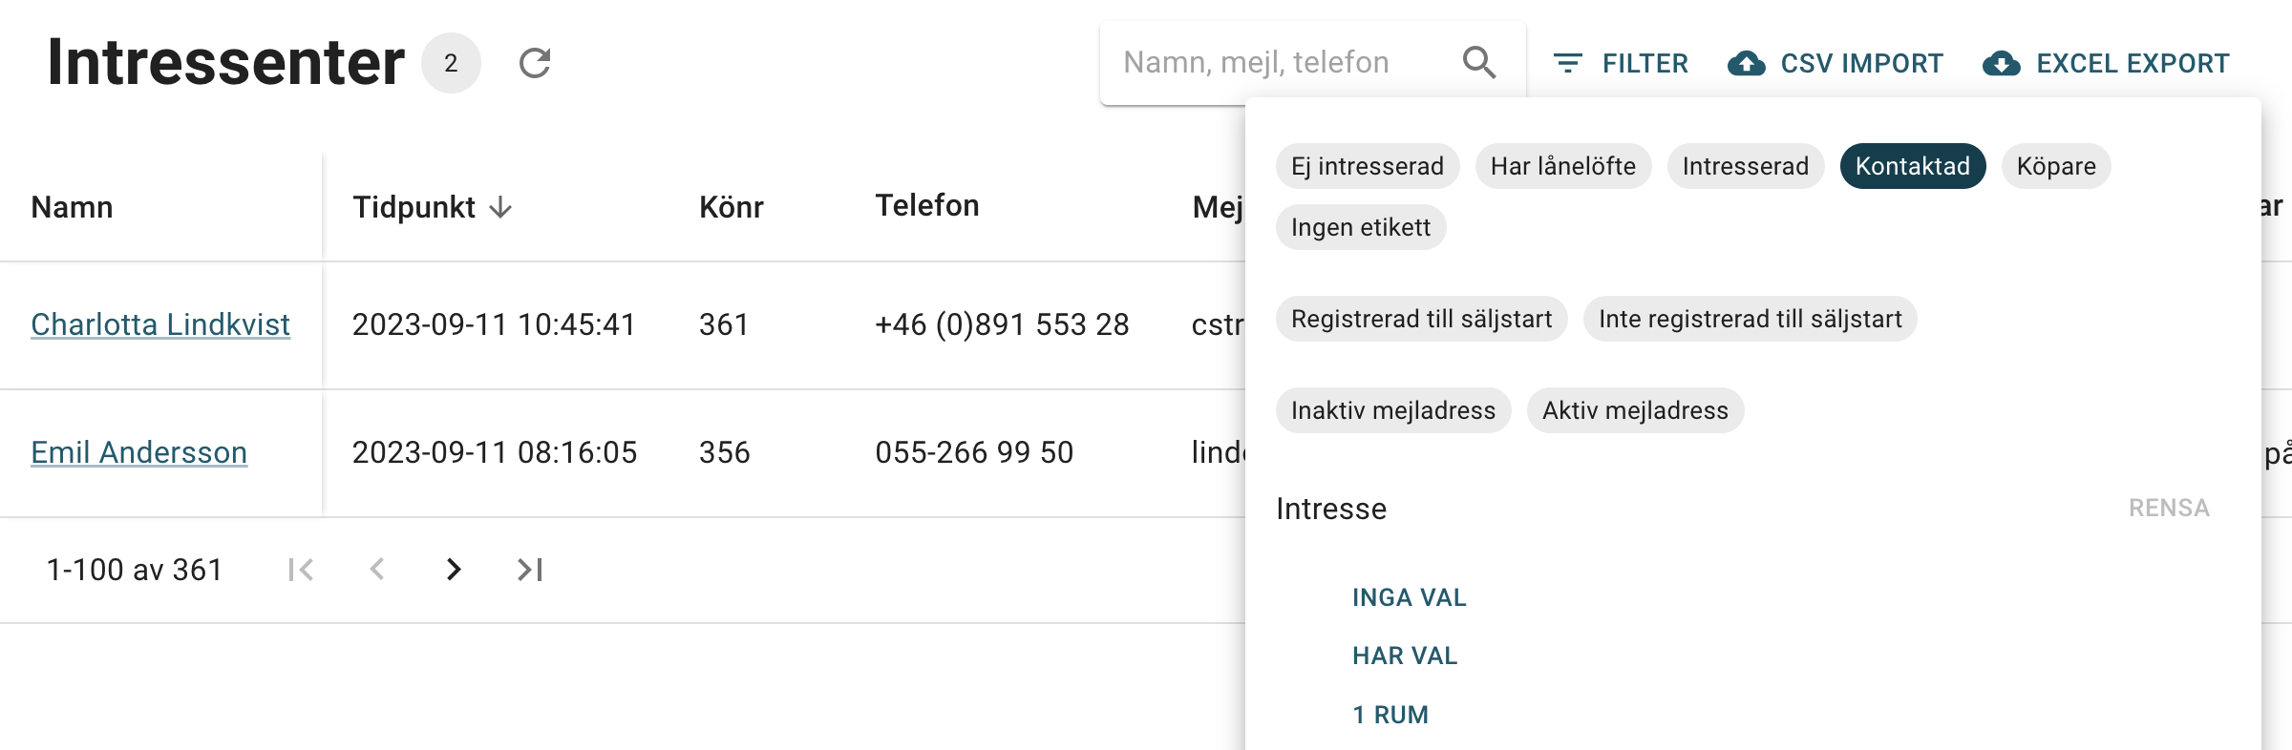Open the FILTER menu
Screen dimensions: 2292x750
(1645, 61)
